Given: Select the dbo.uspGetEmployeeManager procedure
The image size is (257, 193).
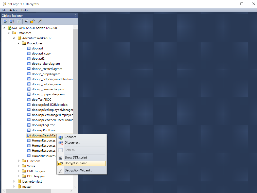Looking at the screenshot, I should pyautogui.click(x=53, y=110).
